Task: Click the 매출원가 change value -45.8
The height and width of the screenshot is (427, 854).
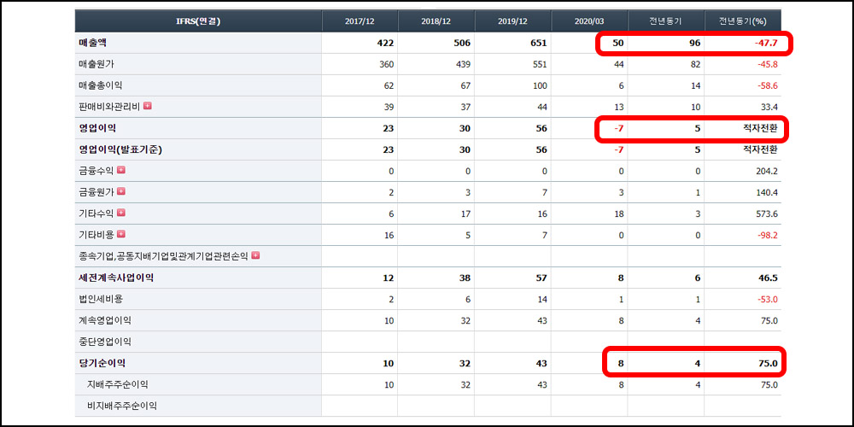Action: [x=768, y=64]
